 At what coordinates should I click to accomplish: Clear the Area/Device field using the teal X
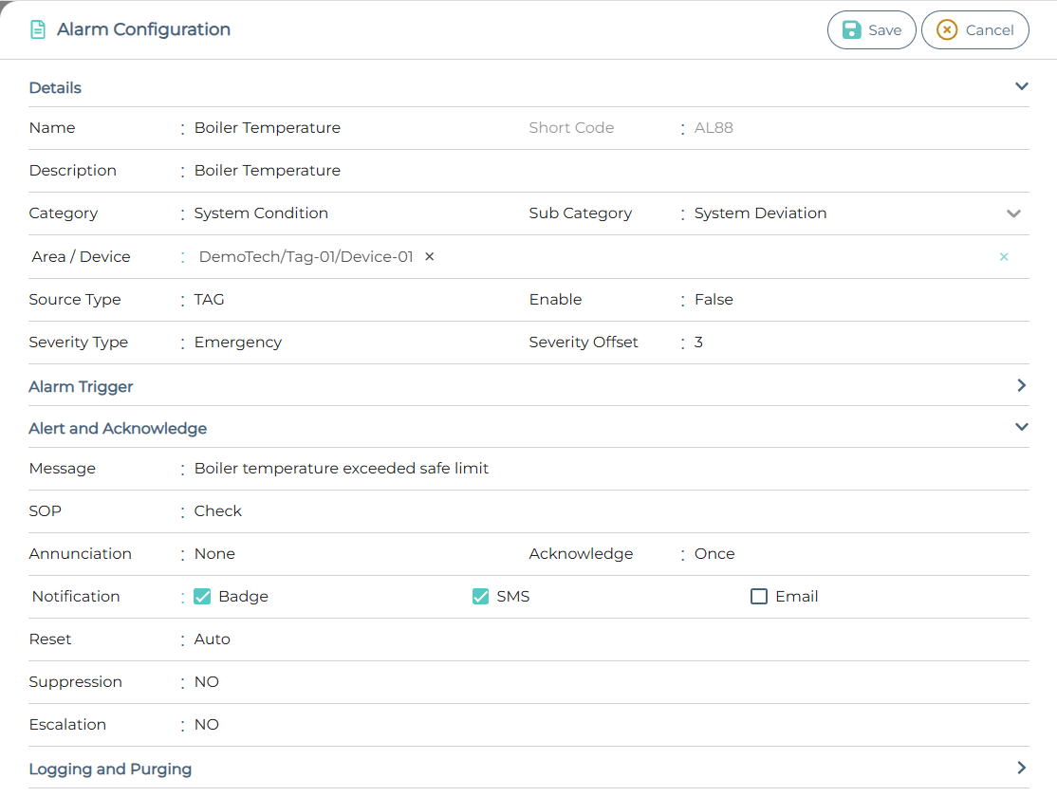(x=1004, y=256)
